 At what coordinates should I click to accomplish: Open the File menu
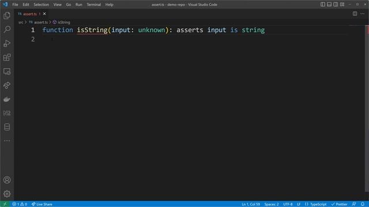click(x=15, y=5)
